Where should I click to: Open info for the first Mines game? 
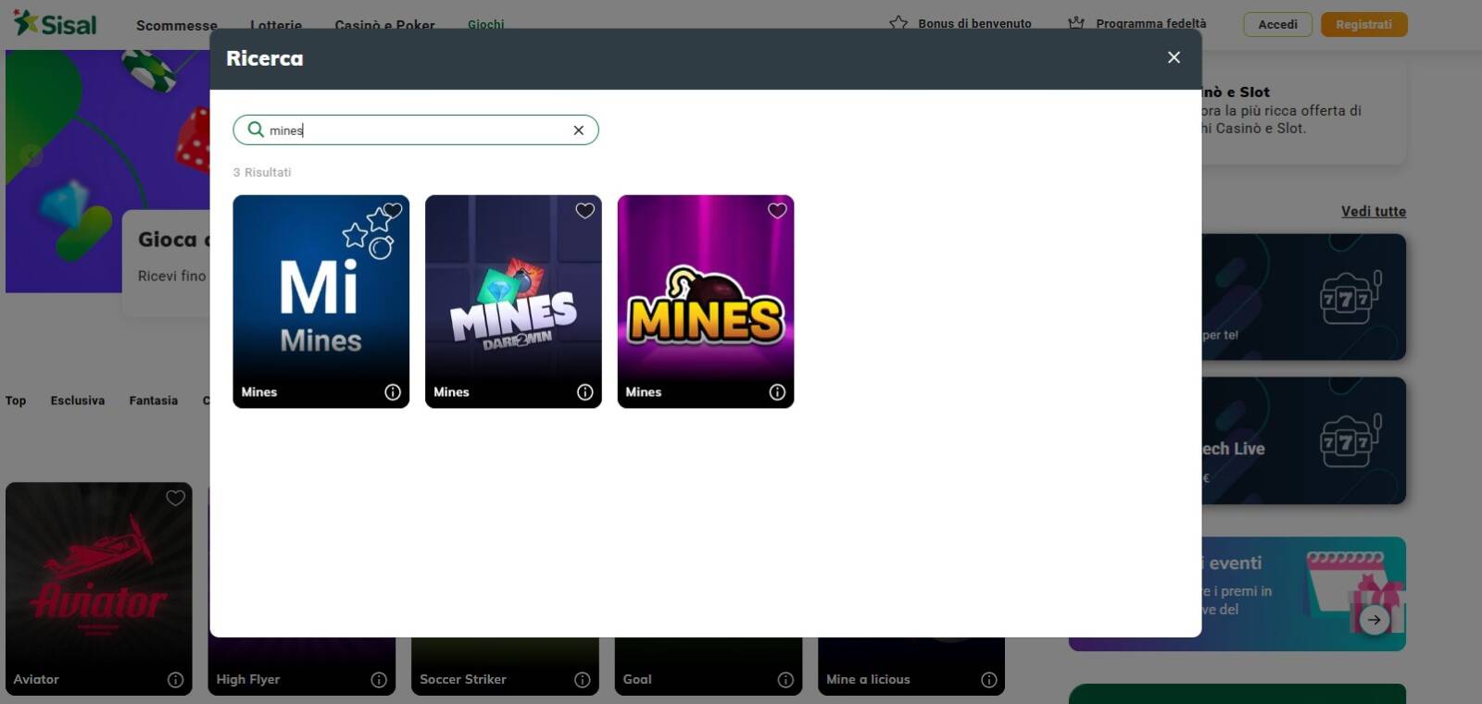pyautogui.click(x=393, y=392)
